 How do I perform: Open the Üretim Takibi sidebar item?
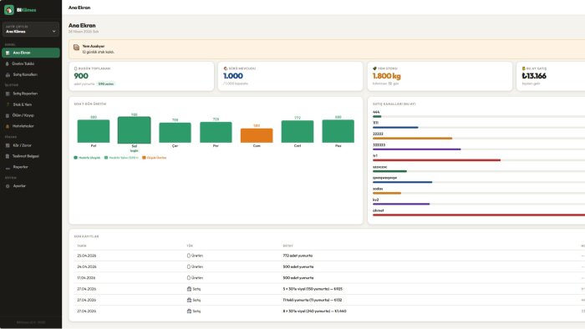tap(31, 63)
